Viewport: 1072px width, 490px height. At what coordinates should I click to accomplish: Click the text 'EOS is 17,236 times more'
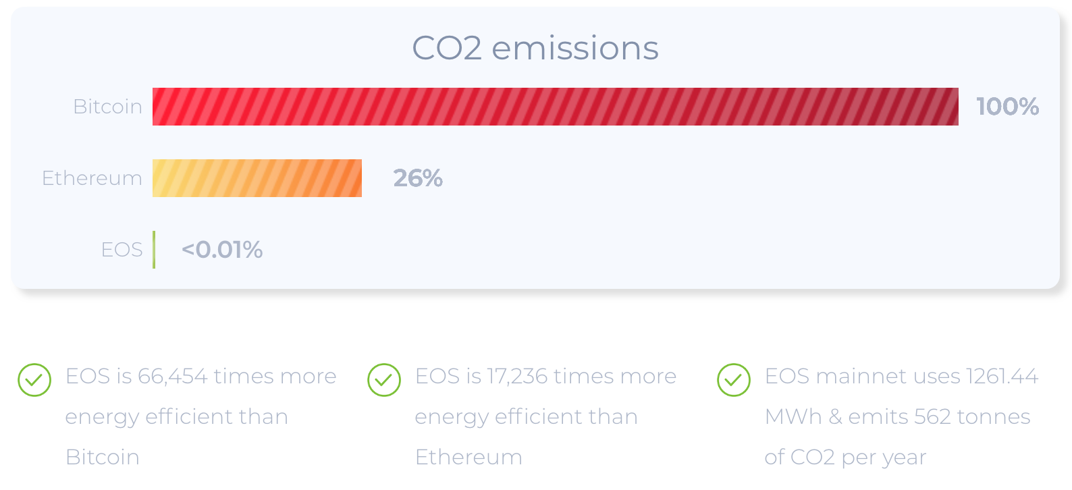[x=545, y=376]
